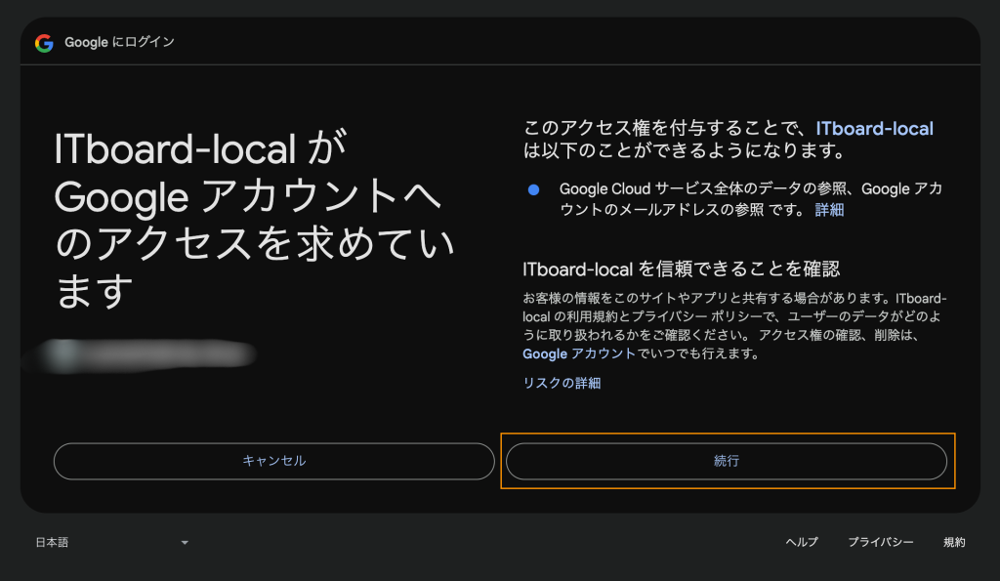Click the blue bullet icon beside permission

coord(533,189)
